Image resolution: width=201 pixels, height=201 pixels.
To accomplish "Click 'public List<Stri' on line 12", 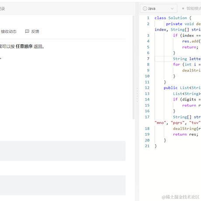I will pyautogui.click(x=182, y=88).
